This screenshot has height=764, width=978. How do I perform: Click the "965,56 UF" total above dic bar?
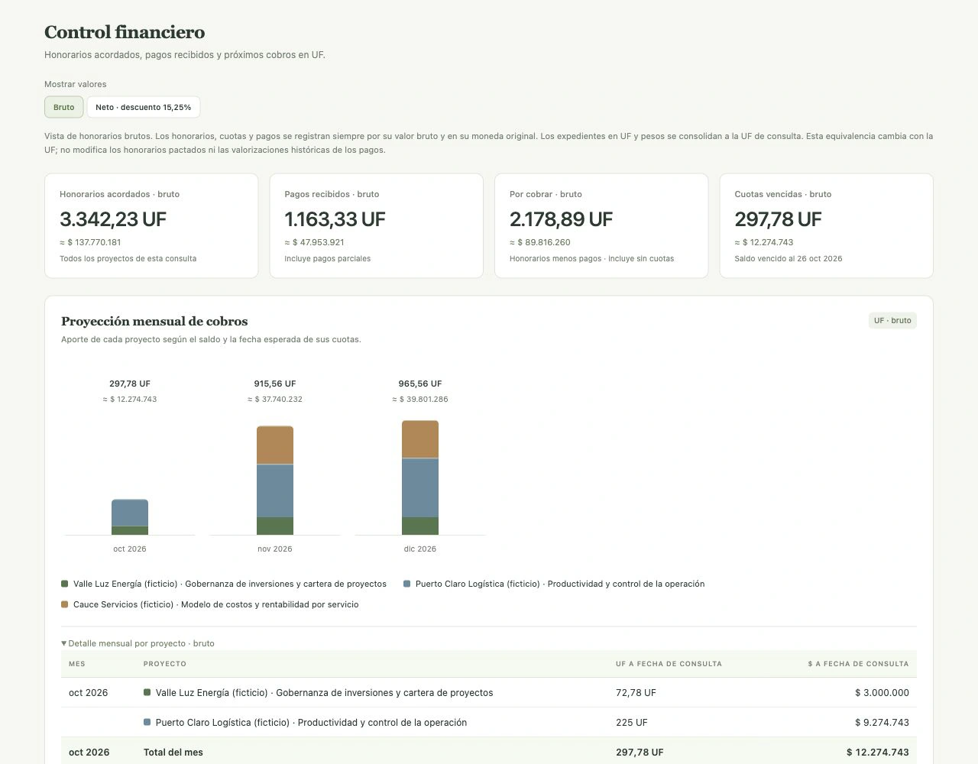tap(420, 384)
